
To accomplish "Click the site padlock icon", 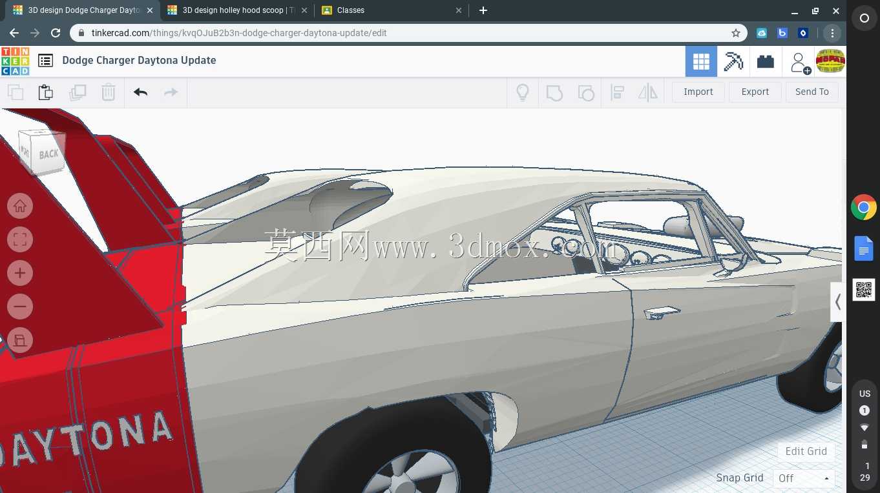I will (x=81, y=33).
